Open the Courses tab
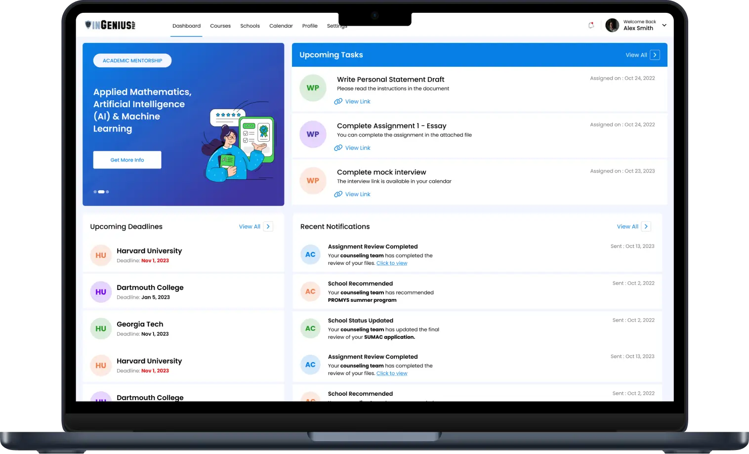Image resolution: width=749 pixels, height=454 pixels. click(220, 26)
